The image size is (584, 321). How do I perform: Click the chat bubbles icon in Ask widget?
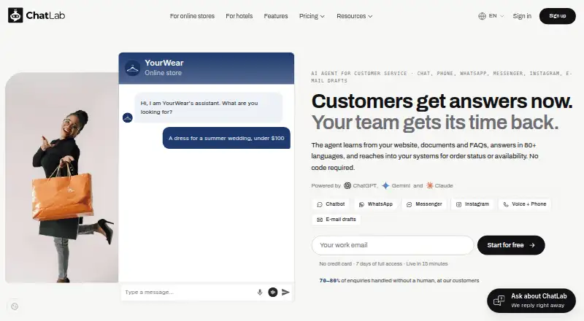[x=499, y=301]
